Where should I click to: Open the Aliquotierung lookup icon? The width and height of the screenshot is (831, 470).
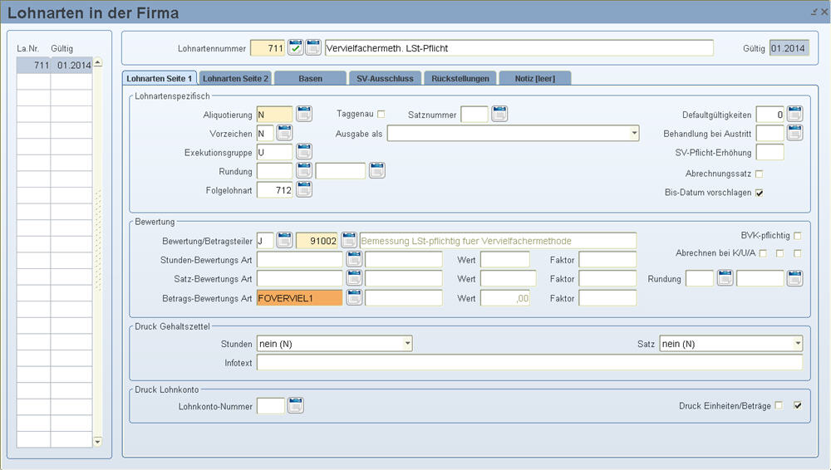(303, 114)
